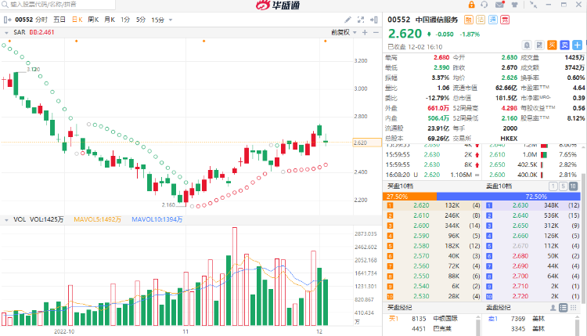Switch to 1分 chart tab
The image size is (587, 336).
(x=125, y=20)
